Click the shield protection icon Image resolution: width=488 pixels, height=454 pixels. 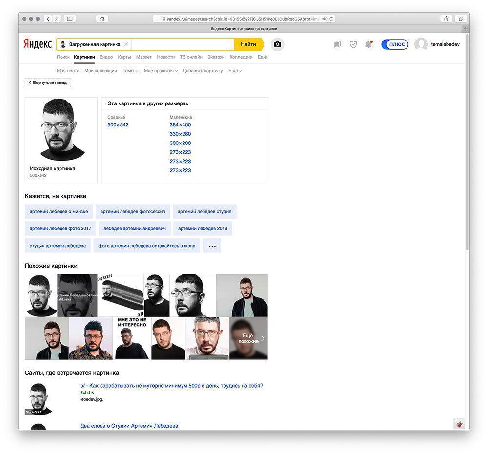353,44
